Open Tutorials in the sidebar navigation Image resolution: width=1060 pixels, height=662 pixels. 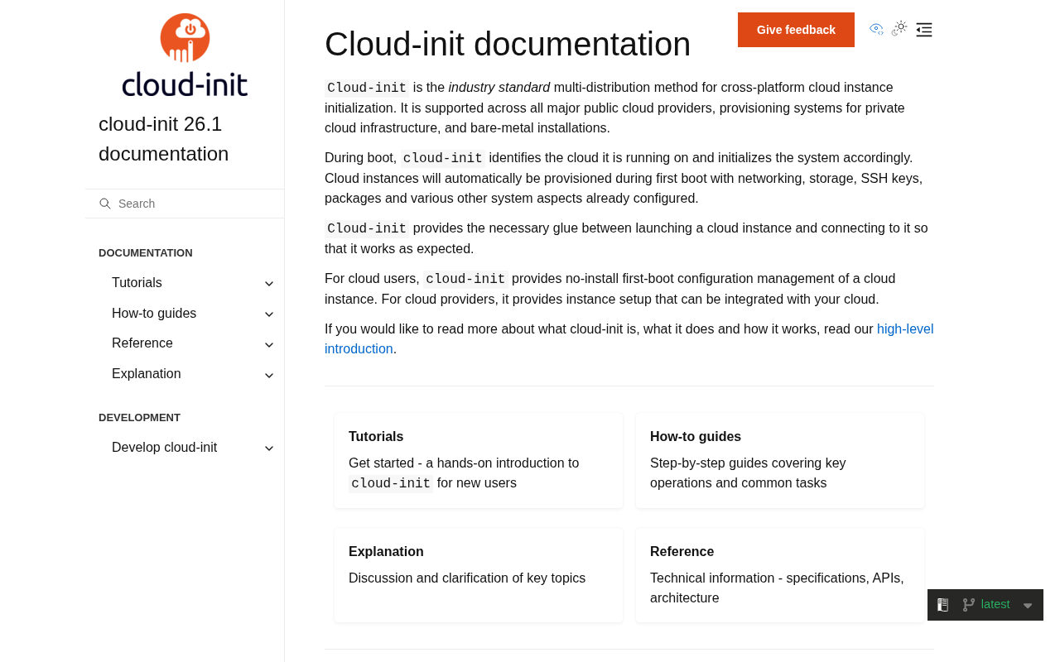tap(137, 283)
